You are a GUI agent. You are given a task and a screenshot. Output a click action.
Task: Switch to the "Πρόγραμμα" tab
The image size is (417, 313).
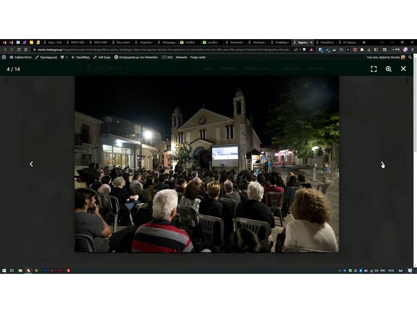[166, 42]
